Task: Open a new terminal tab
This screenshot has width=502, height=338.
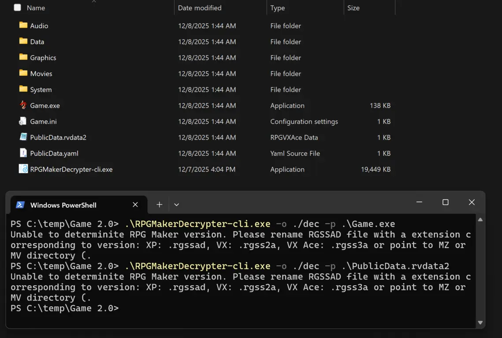Action: click(159, 205)
